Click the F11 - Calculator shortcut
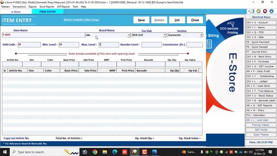Viewport: 277px width, 156px height. tap(261, 115)
